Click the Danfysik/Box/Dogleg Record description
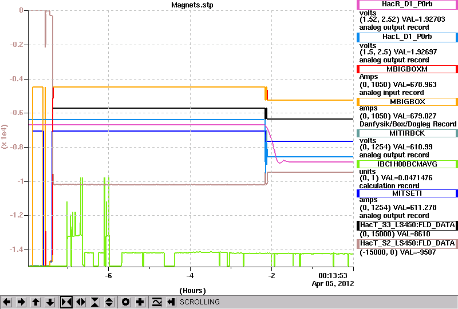The width and height of the screenshot is (458, 309). 408,124
